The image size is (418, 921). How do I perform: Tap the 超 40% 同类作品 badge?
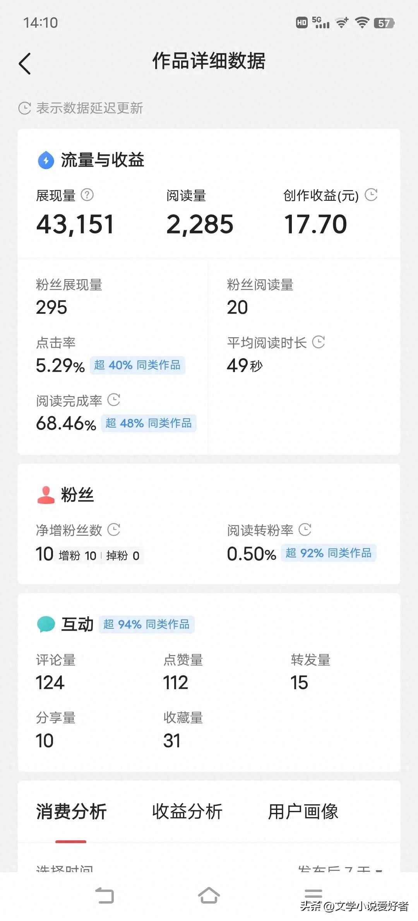(137, 365)
